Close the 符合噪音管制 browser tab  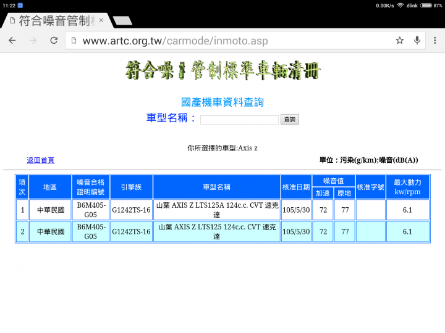[101, 20]
